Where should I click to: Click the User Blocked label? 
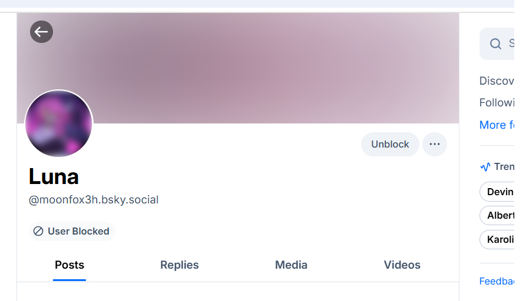(x=78, y=231)
